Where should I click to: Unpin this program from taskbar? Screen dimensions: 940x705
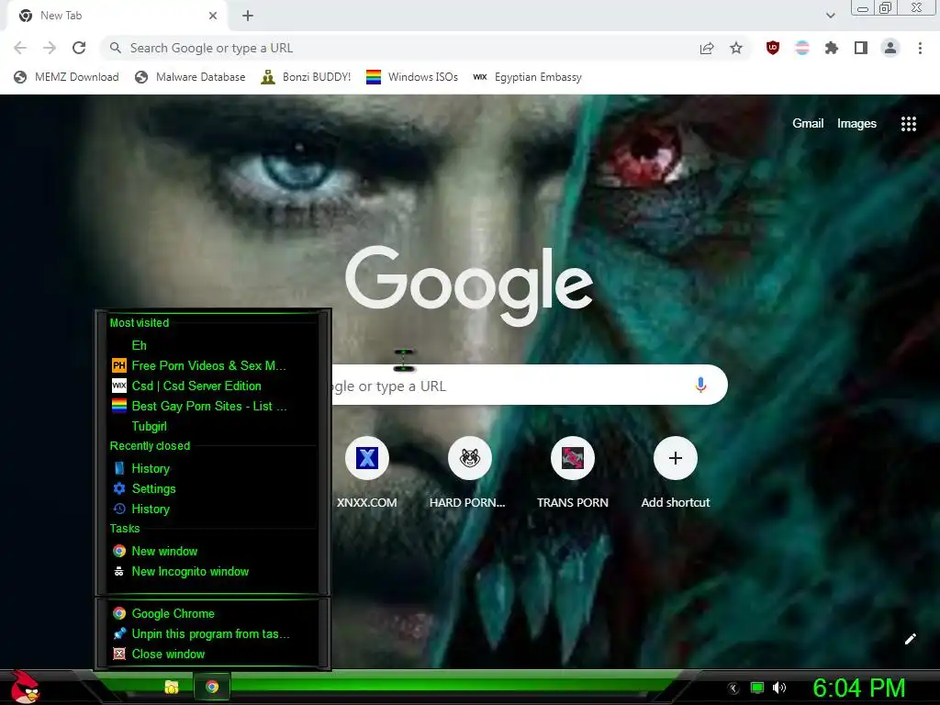coord(212,633)
